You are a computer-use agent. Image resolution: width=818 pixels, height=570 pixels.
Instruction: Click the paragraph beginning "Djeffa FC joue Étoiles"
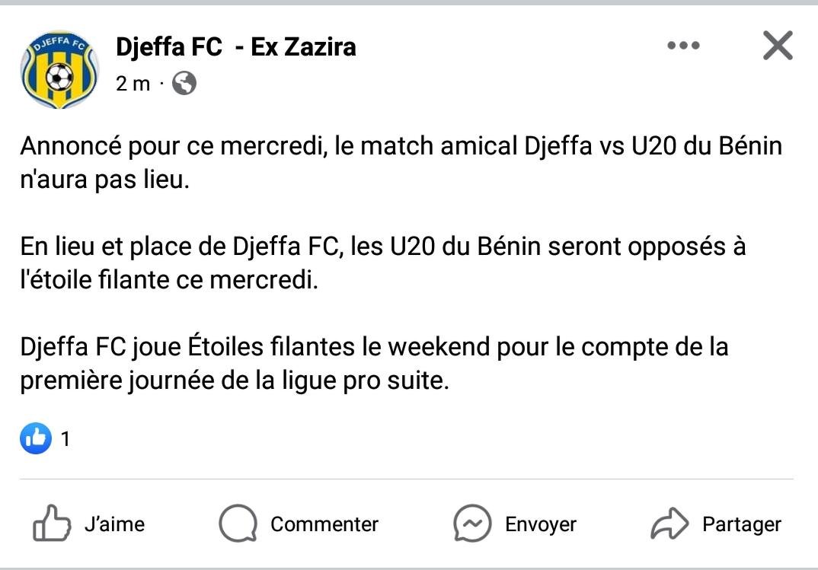pos(373,364)
